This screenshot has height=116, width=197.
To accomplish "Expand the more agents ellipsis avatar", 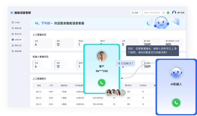I will (x=123, y=93).
